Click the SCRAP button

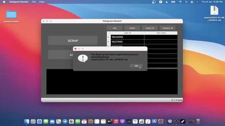coord(73,41)
